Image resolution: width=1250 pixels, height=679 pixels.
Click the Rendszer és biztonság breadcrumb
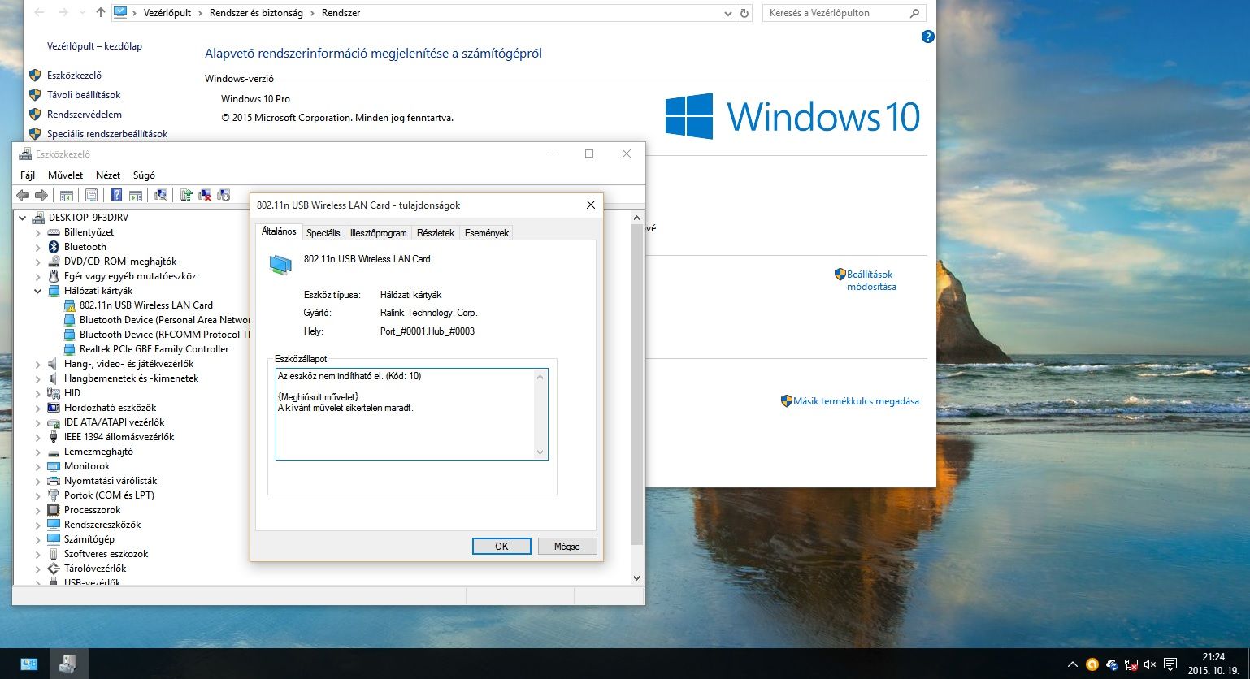point(258,13)
